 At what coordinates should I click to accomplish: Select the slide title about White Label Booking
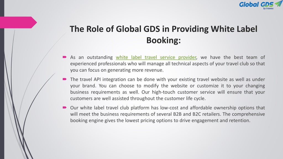(x=163, y=35)
